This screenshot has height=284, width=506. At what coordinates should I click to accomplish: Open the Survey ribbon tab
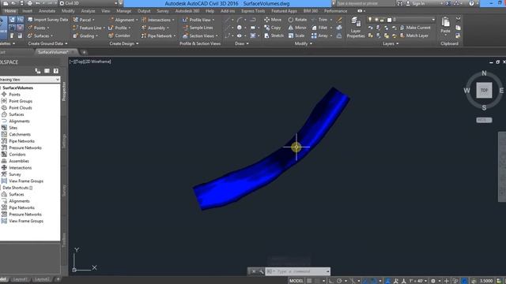pyautogui.click(x=163, y=11)
